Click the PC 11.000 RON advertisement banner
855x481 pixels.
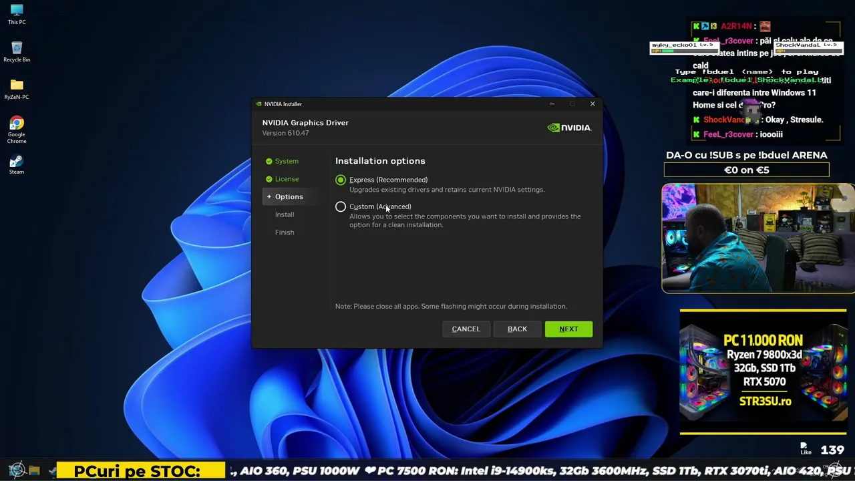[763, 371]
